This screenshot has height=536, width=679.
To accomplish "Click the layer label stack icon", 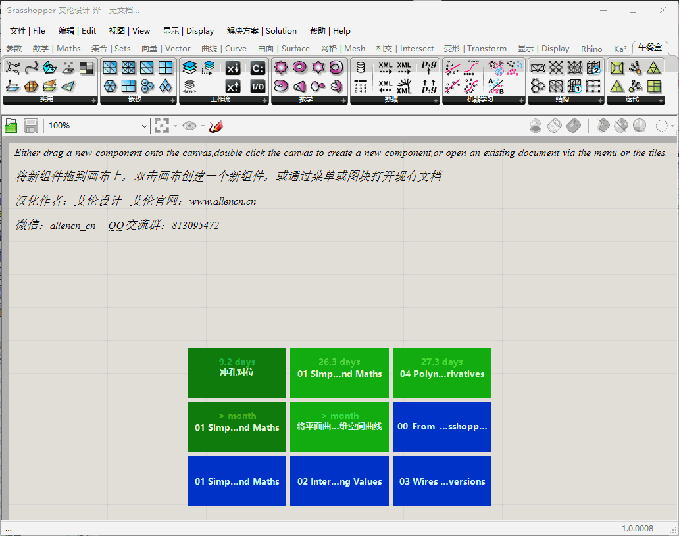I will (x=189, y=86).
